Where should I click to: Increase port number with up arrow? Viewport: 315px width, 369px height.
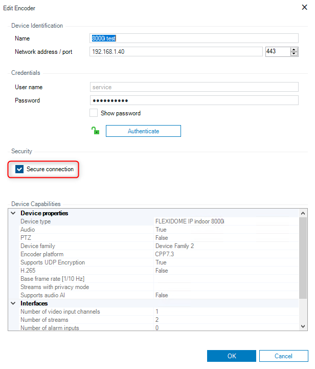click(294, 50)
